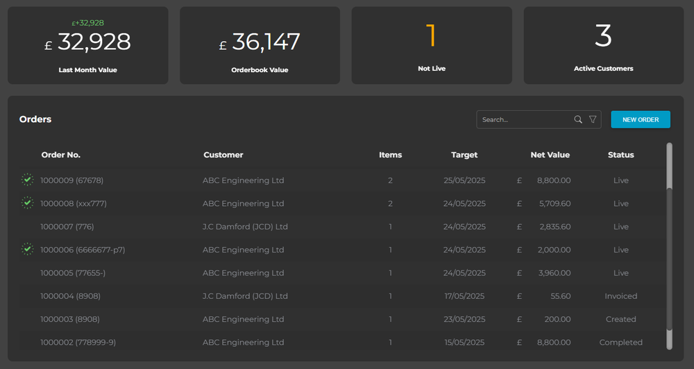Click the orders table vertical scrollbar
The height and width of the screenshot is (369, 694).
point(669,246)
